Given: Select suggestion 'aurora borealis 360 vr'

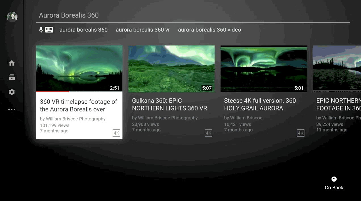Looking at the screenshot, I should pos(143,30).
